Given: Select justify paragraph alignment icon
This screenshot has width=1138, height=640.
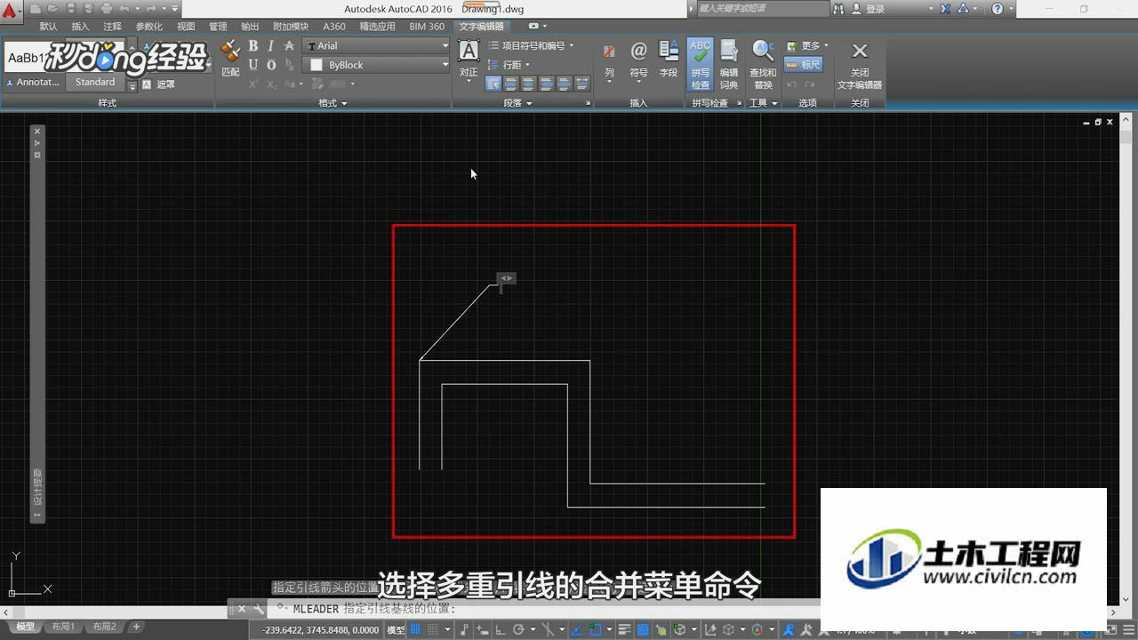Looking at the screenshot, I should [565, 84].
